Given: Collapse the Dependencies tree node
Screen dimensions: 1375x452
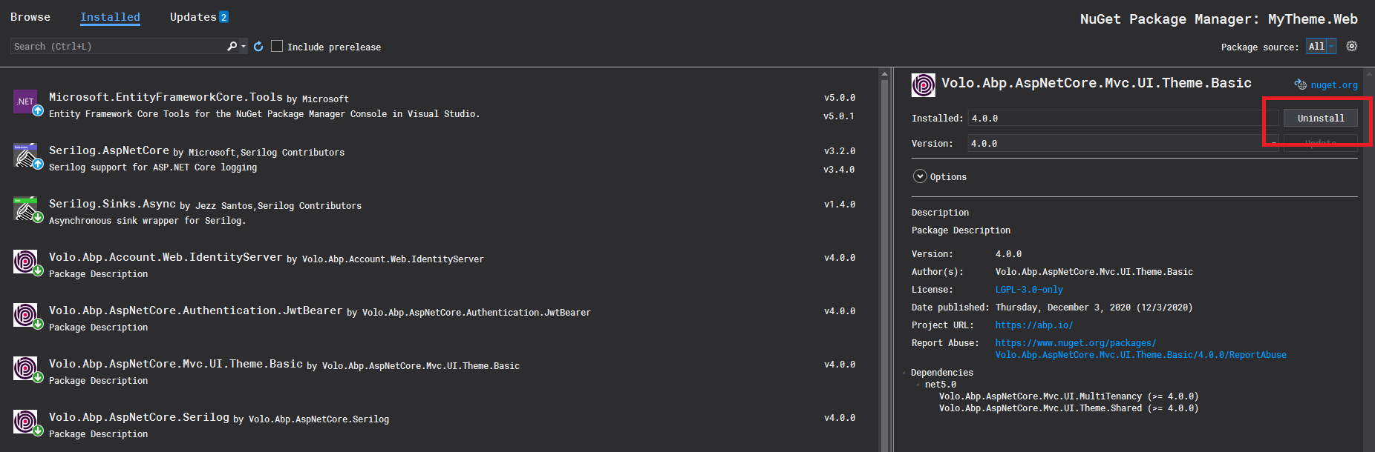Looking at the screenshot, I should click(x=904, y=373).
